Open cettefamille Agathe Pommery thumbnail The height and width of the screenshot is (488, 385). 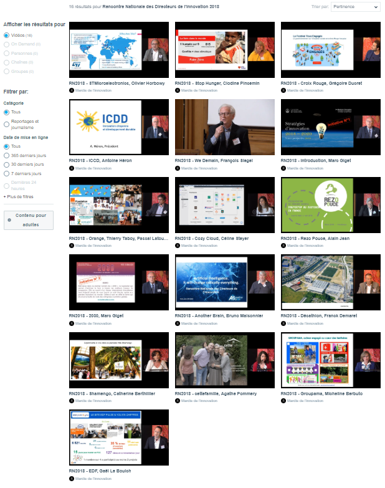pyautogui.click(x=225, y=360)
